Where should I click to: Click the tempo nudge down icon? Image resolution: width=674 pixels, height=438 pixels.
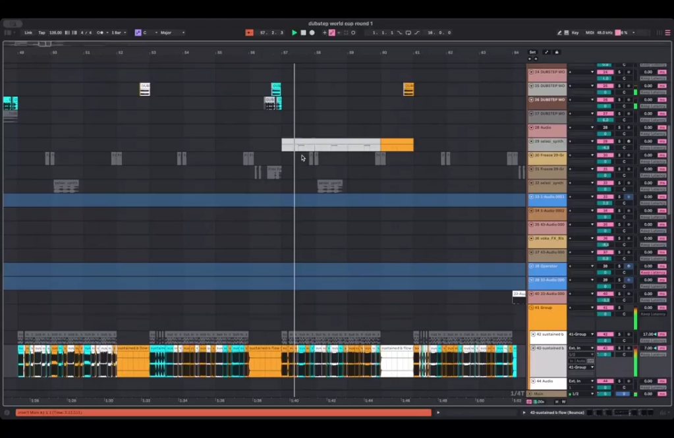[67, 33]
